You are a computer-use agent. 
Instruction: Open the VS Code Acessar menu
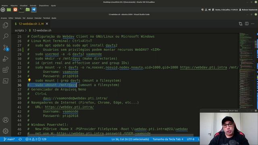[x=30, y=18]
